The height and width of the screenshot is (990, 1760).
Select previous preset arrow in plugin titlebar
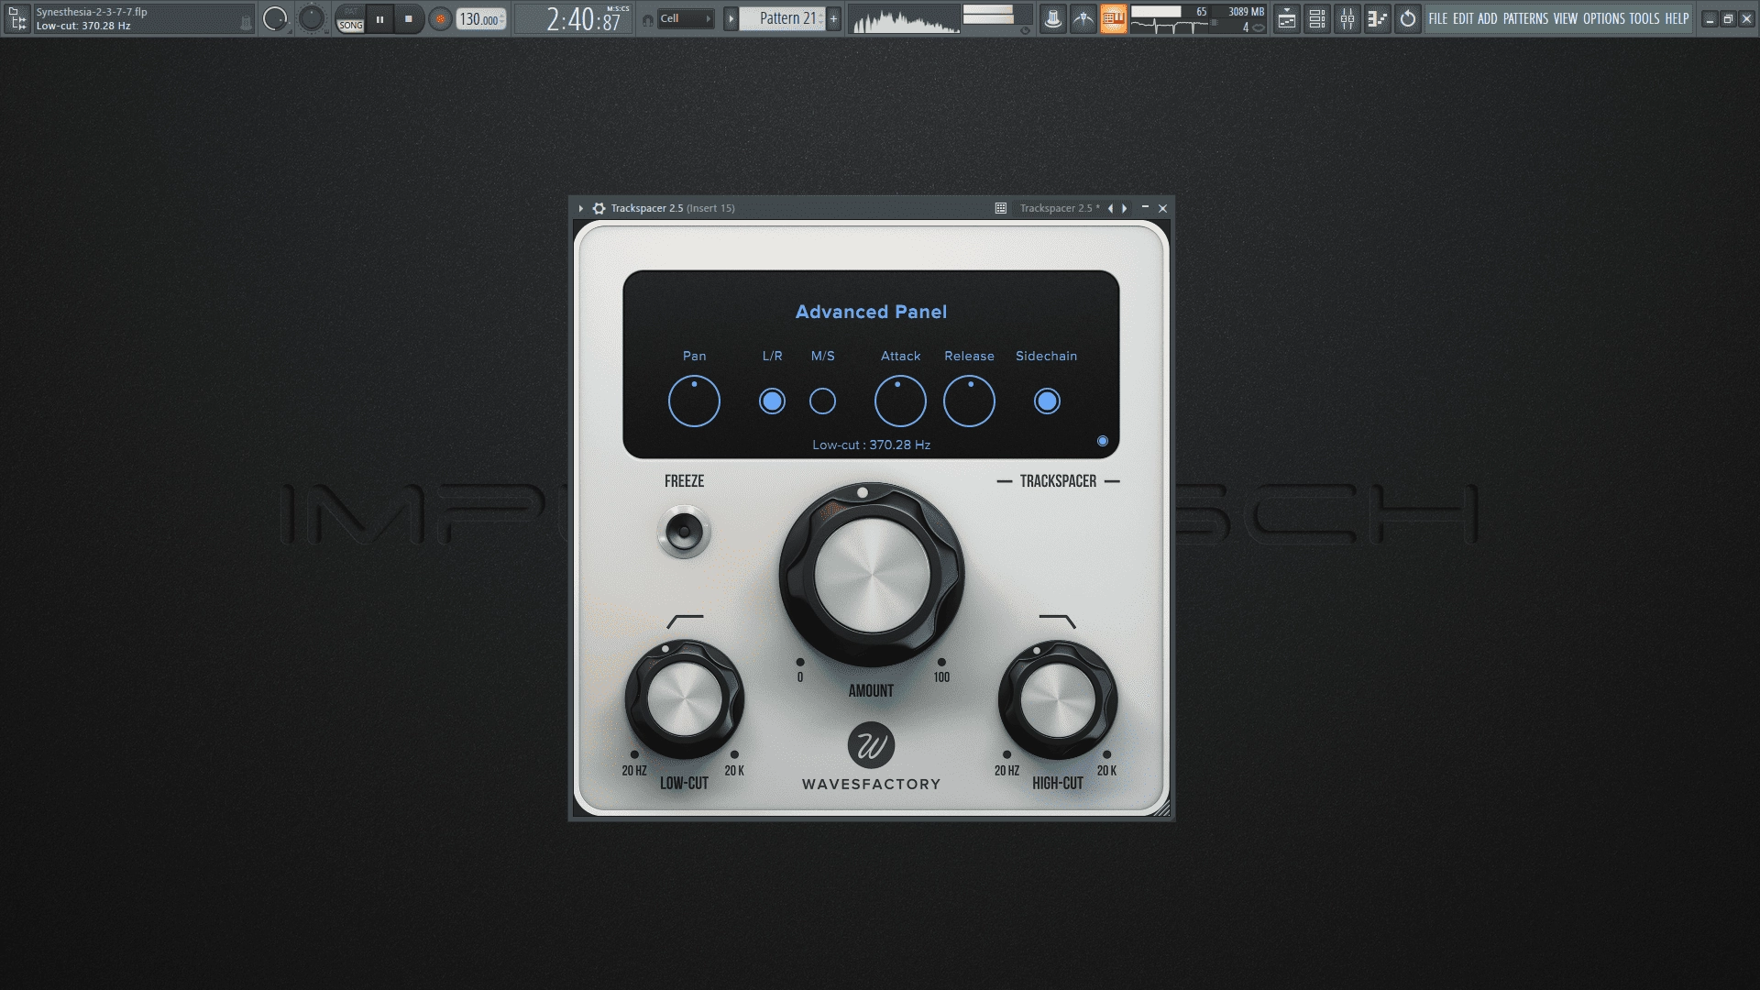pos(1111,208)
